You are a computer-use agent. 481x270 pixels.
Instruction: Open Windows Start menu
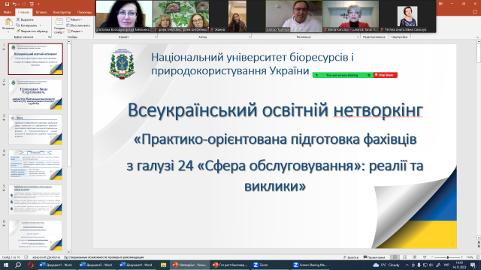pos(5,265)
